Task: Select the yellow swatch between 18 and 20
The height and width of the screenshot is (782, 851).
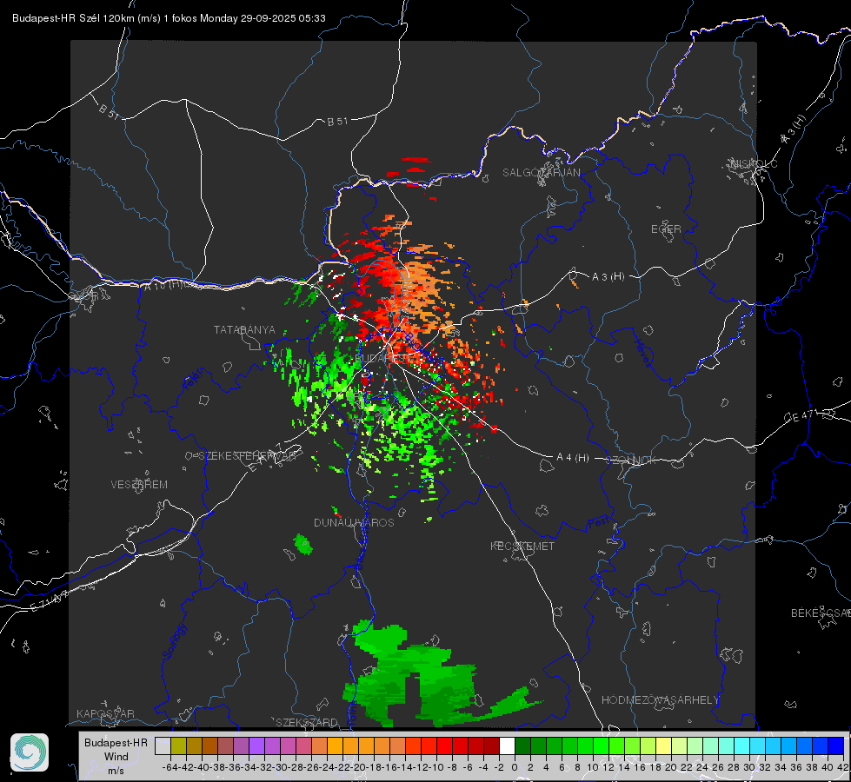Action: [x=663, y=746]
